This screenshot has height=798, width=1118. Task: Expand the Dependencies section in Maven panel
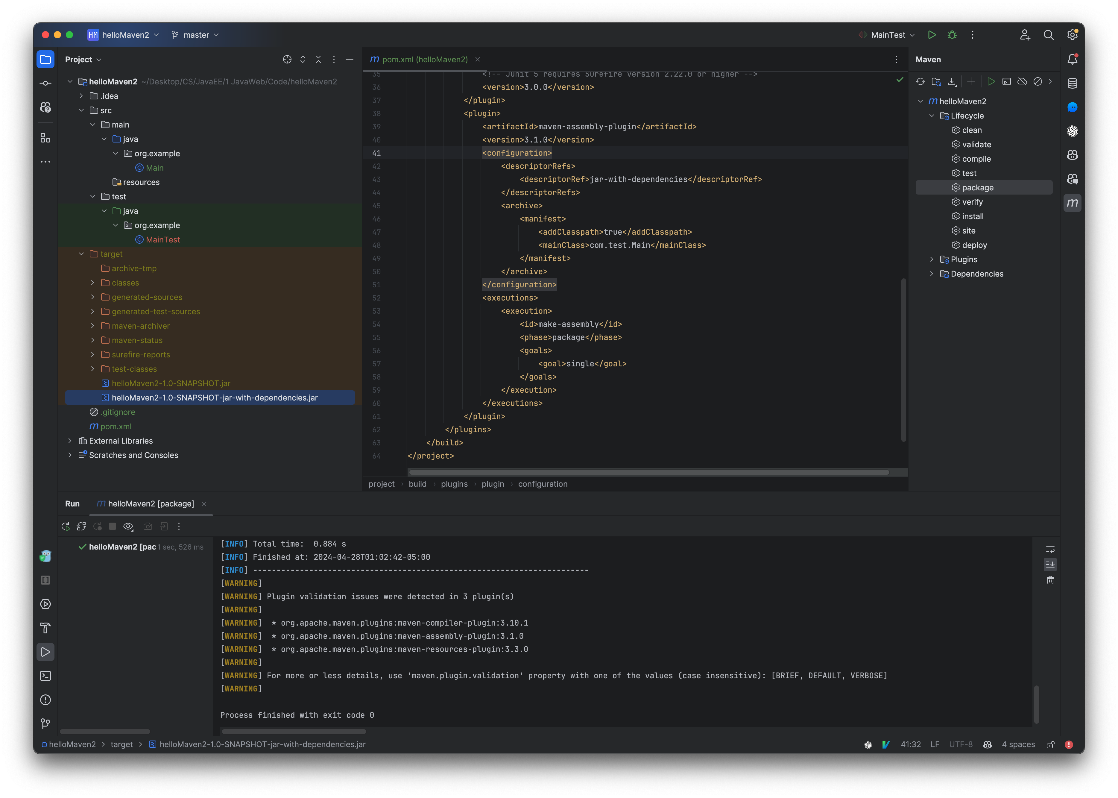(x=932, y=274)
